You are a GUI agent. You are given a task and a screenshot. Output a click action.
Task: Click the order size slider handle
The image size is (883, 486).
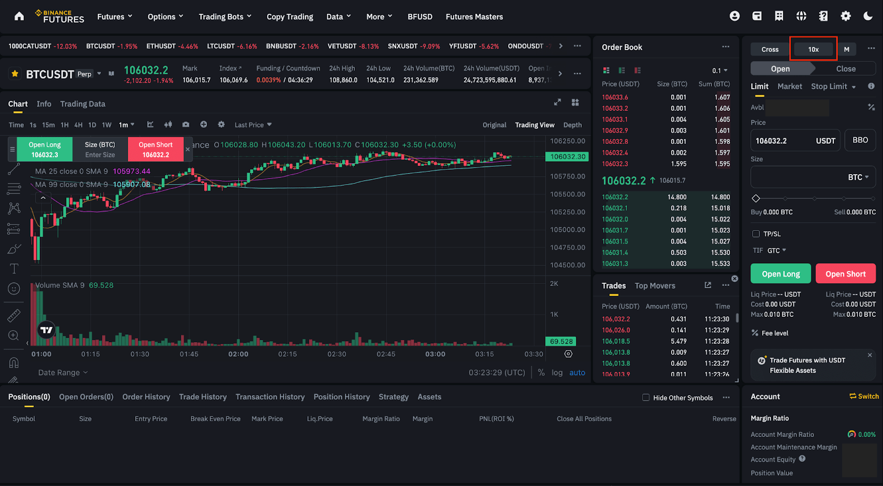point(756,198)
